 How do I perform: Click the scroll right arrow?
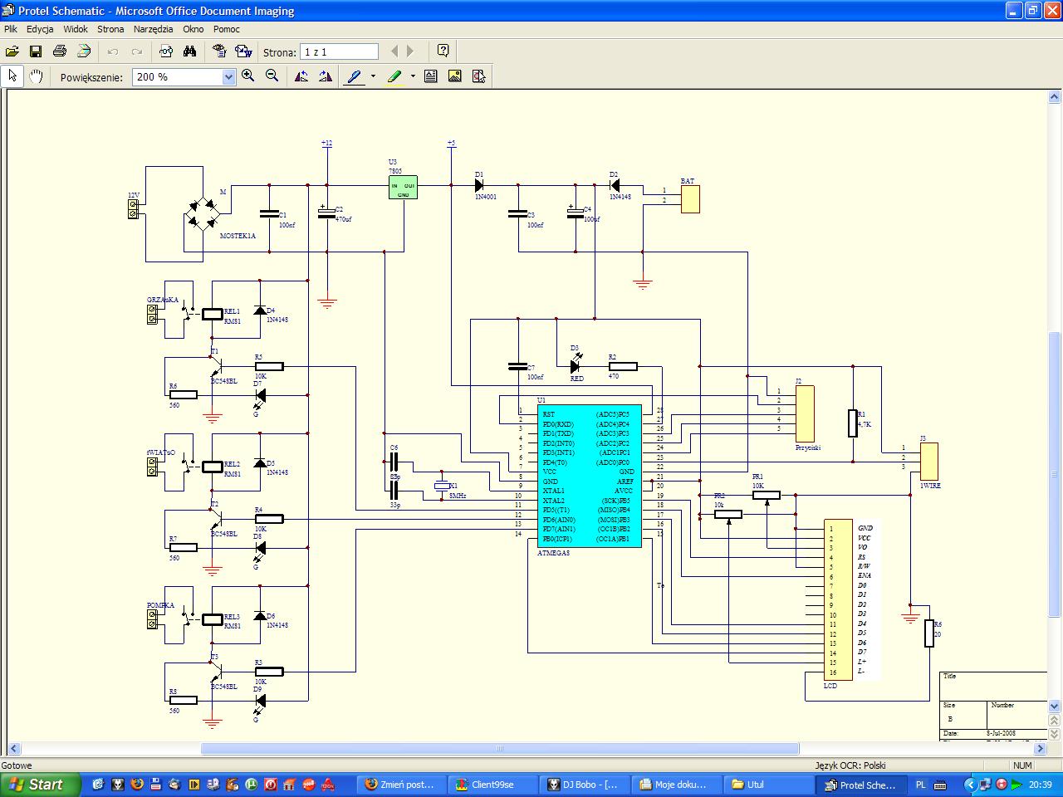tap(1042, 748)
